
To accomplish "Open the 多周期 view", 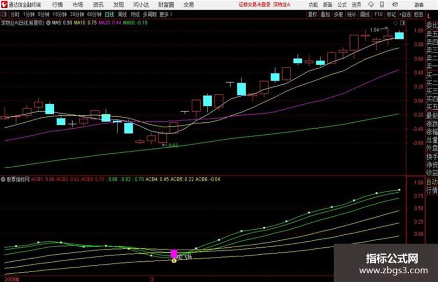I will point(150,14).
